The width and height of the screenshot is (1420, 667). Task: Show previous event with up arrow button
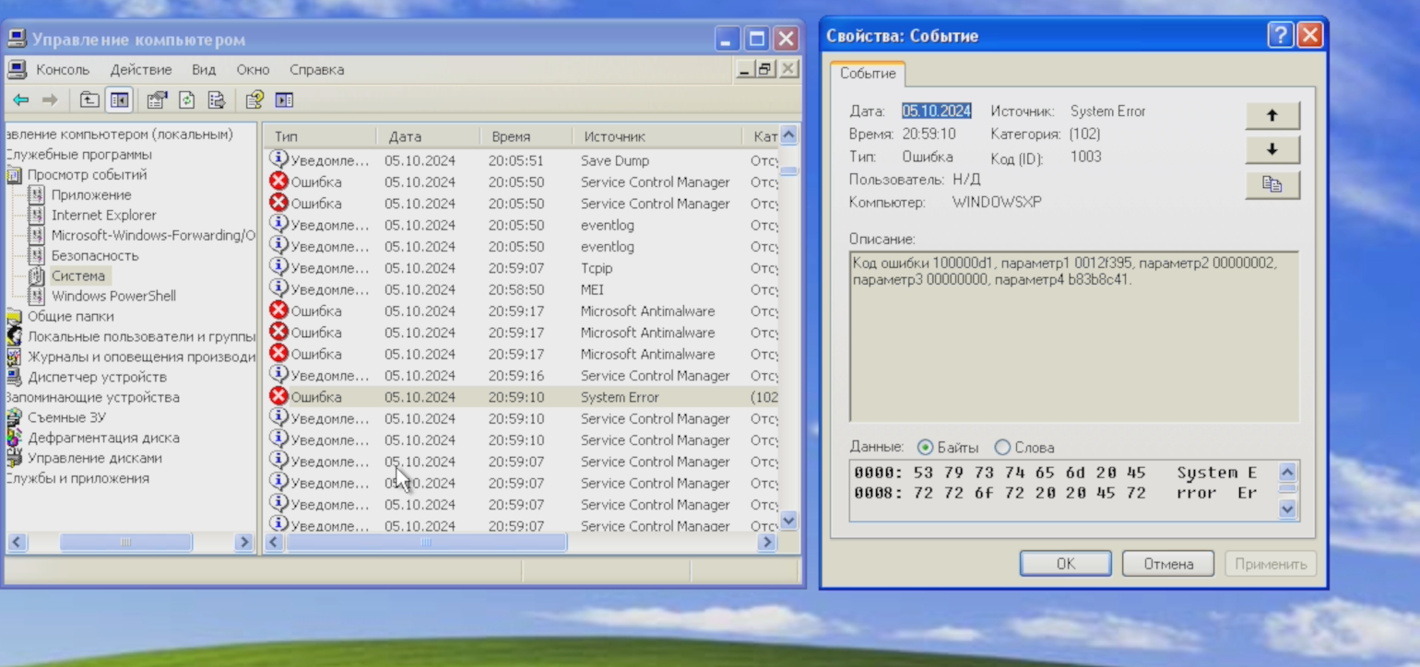tap(1272, 115)
